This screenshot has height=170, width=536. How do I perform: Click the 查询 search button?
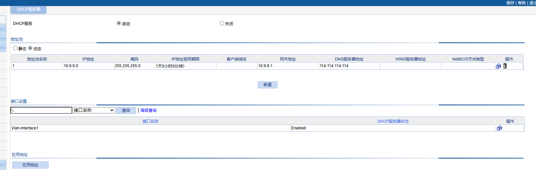(126, 110)
